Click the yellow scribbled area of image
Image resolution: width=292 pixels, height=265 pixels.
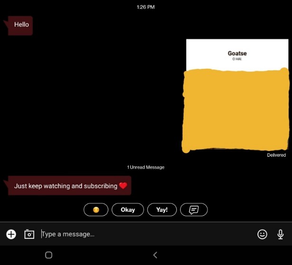236,110
